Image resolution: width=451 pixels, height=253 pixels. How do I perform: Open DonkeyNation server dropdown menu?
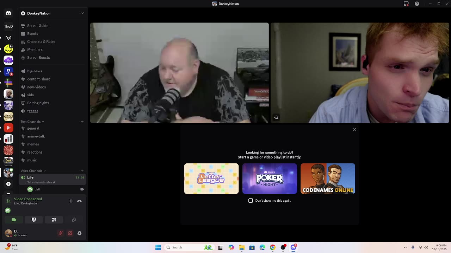pyautogui.click(x=52, y=13)
